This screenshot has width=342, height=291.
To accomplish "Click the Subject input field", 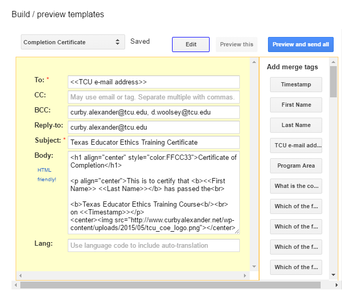I will coord(154,143).
